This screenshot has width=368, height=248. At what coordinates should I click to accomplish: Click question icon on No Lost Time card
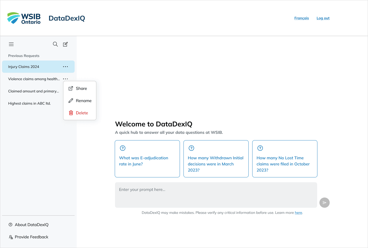260,148
